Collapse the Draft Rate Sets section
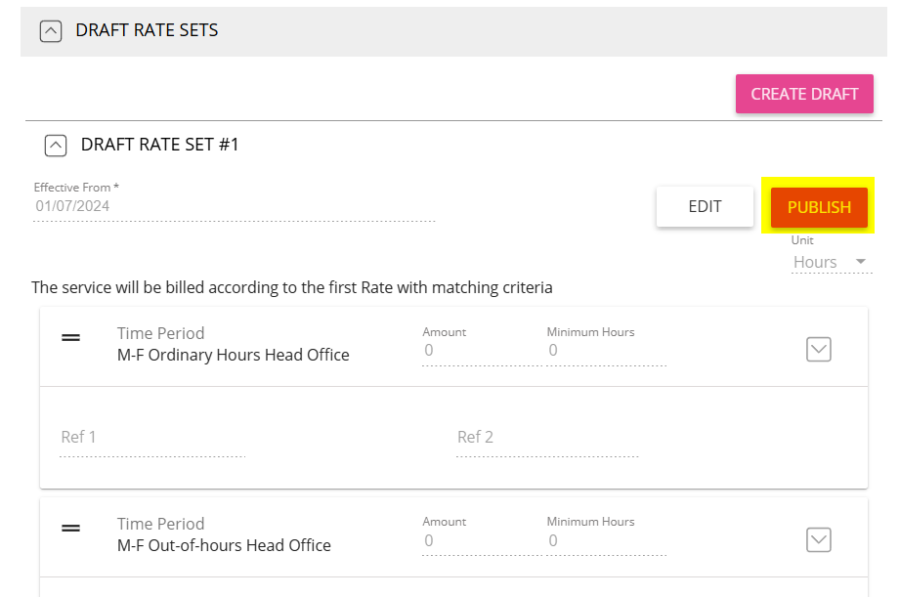Screen dimensions: 900x597 tap(51, 31)
